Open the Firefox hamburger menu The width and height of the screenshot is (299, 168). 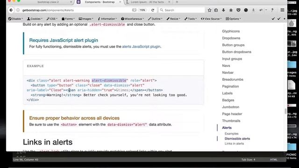282,10
